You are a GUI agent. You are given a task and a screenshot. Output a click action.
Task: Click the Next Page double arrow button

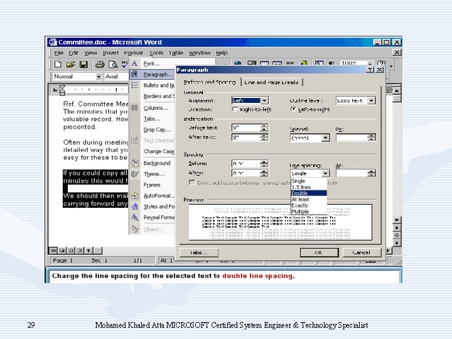(x=397, y=243)
